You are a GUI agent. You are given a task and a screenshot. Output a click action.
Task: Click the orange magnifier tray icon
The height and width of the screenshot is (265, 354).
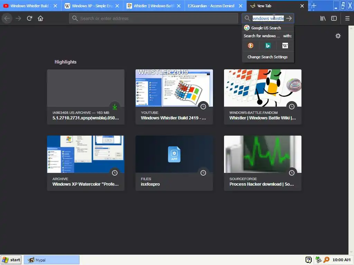[x=326, y=260]
